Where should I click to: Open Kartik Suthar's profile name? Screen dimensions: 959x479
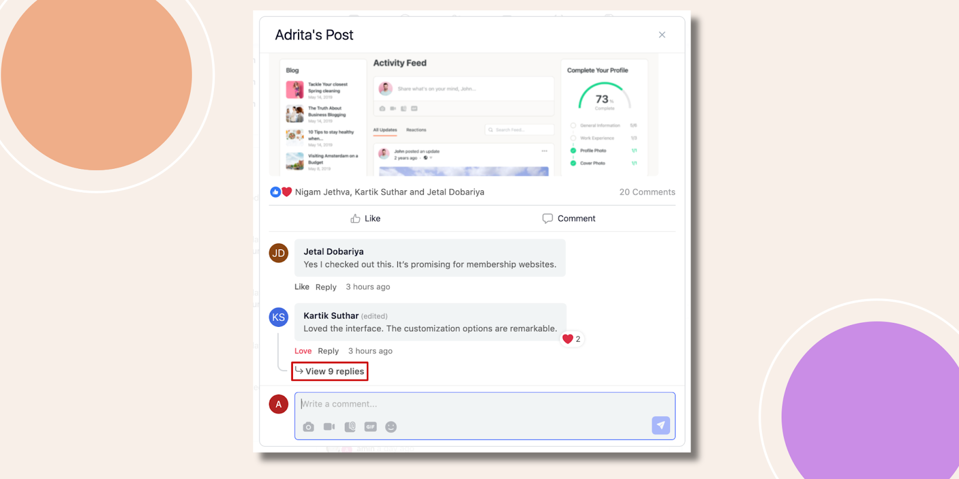tap(331, 316)
